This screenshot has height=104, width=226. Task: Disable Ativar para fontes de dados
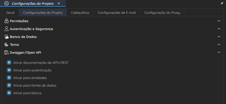pyautogui.click(x=9, y=85)
